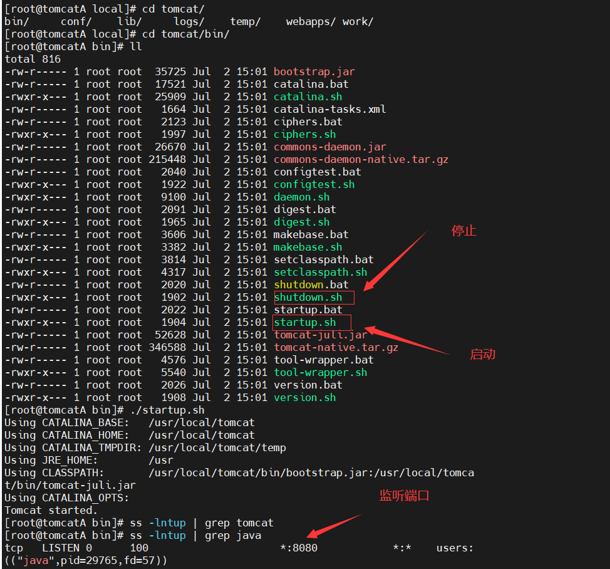Select the "webapps/" directory name
The width and height of the screenshot is (610, 569).
click(x=311, y=22)
